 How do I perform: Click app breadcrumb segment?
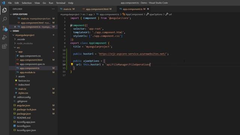click(90, 14)
